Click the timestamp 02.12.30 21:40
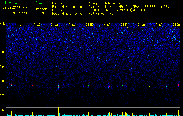This screenshot has height=116, width=183. pyautogui.click(x=15, y=13)
